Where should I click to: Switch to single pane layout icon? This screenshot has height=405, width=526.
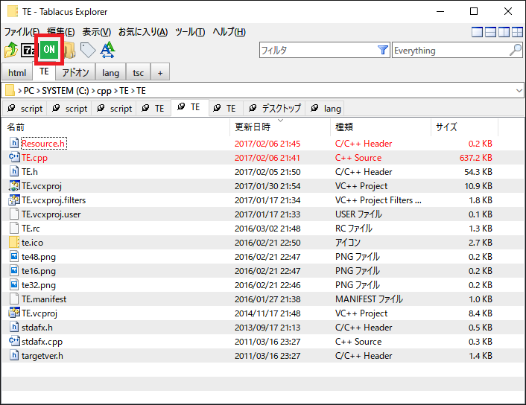tap(477, 32)
